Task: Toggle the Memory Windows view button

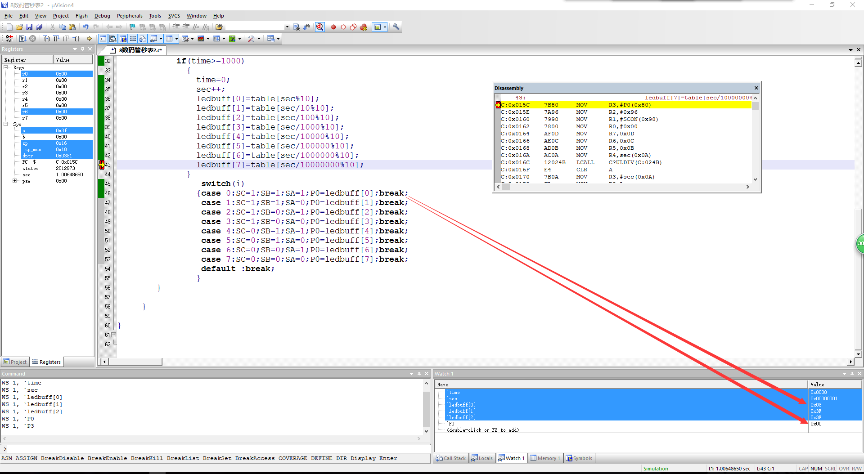Action: tap(169, 39)
